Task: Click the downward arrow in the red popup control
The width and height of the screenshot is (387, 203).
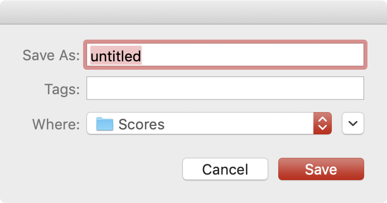Action: pyautogui.click(x=322, y=127)
